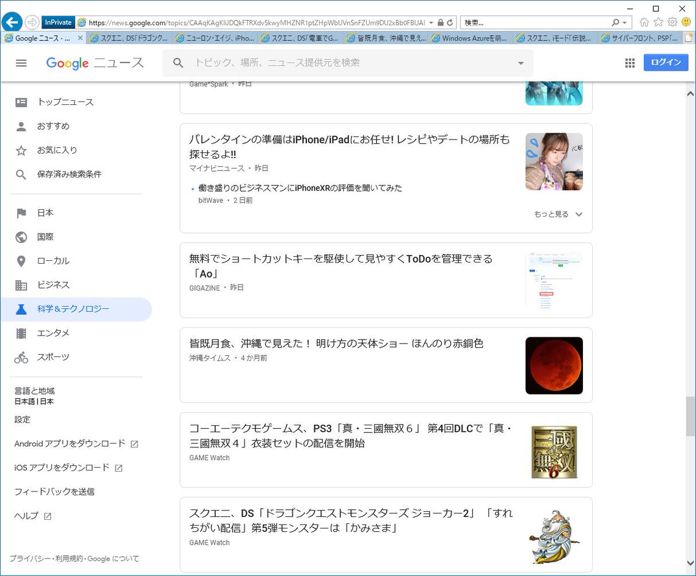Click the page vertical scrollbar thumb
This screenshot has width=696, height=576.
(690, 416)
